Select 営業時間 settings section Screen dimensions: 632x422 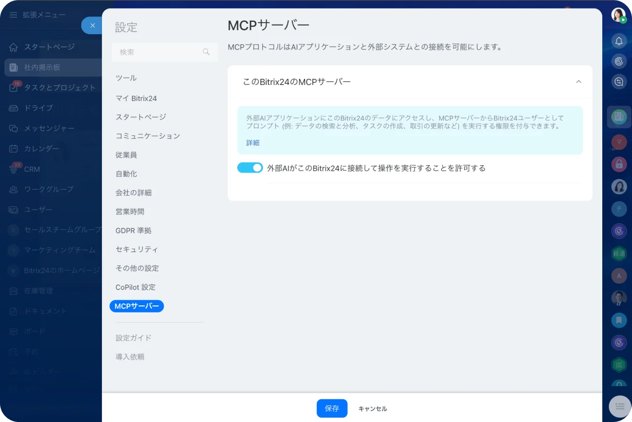(130, 211)
